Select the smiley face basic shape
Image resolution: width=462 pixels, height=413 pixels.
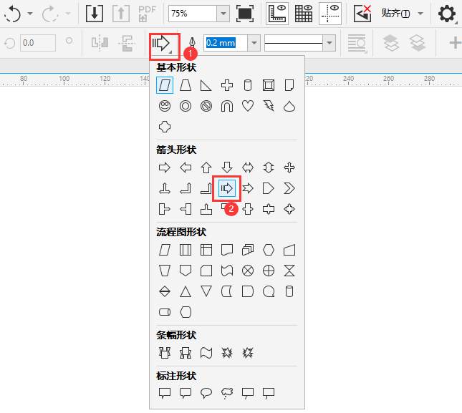coord(165,106)
